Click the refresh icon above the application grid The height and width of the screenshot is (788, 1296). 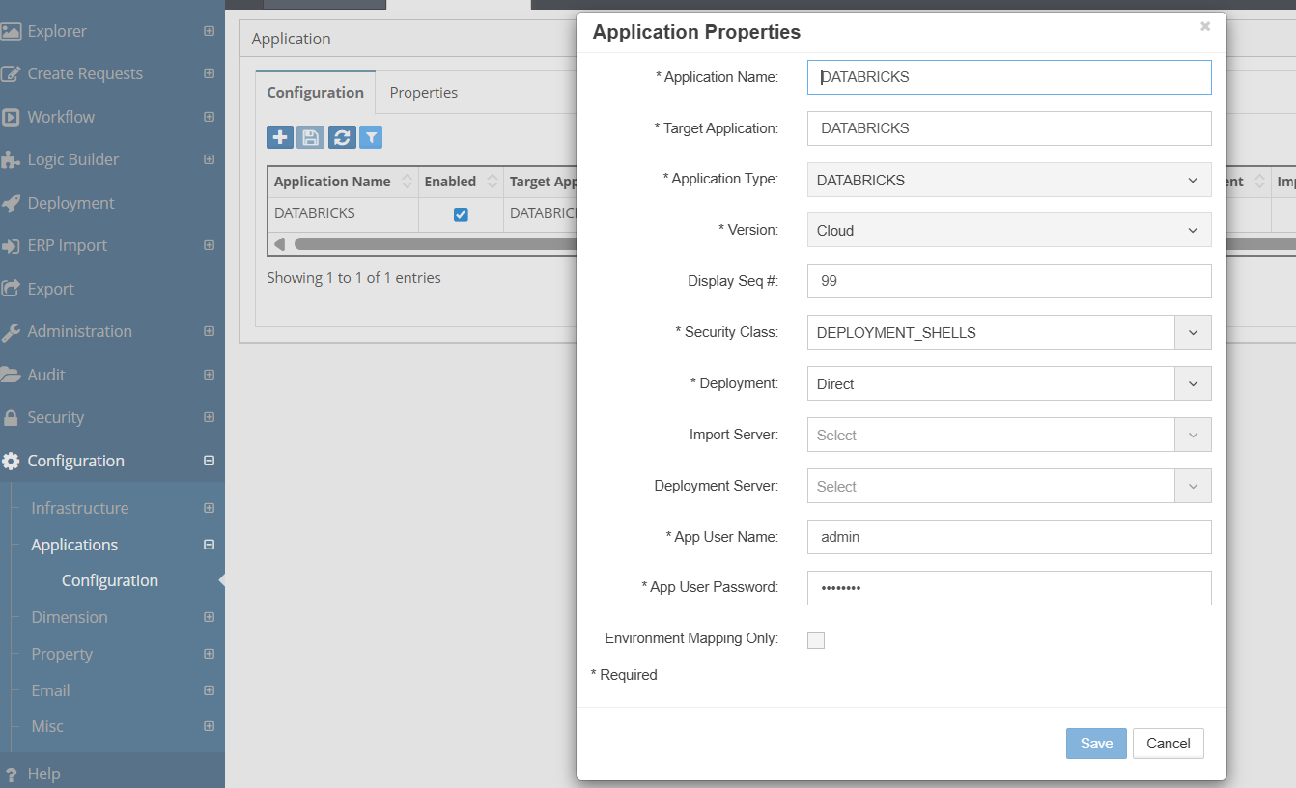point(341,137)
